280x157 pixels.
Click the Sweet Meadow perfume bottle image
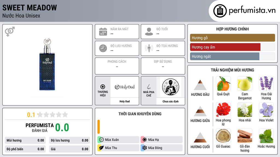coord(47,64)
